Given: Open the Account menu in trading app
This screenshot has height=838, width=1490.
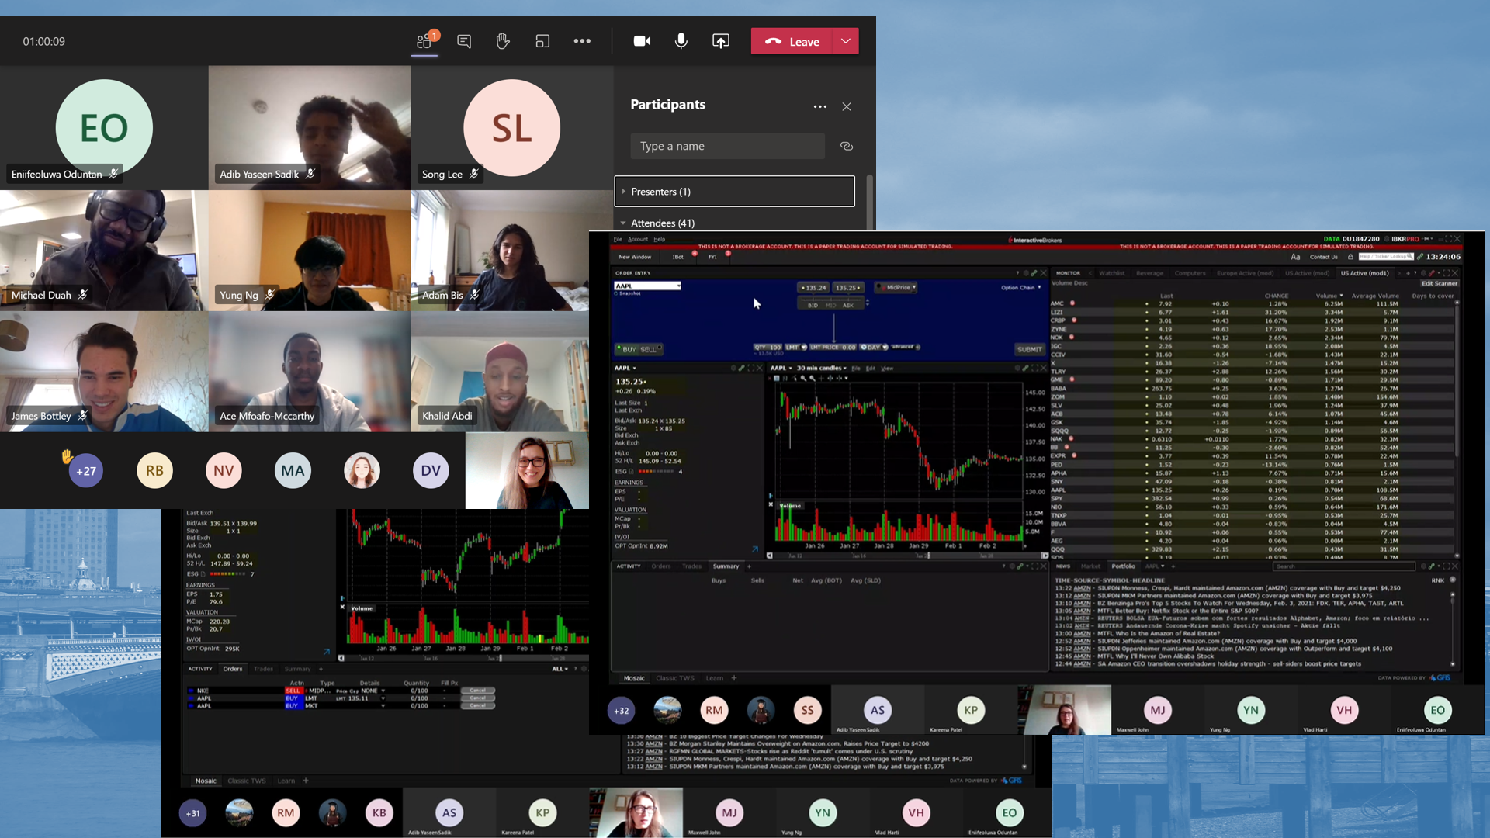Looking at the screenshot, I should click(638, 239).
